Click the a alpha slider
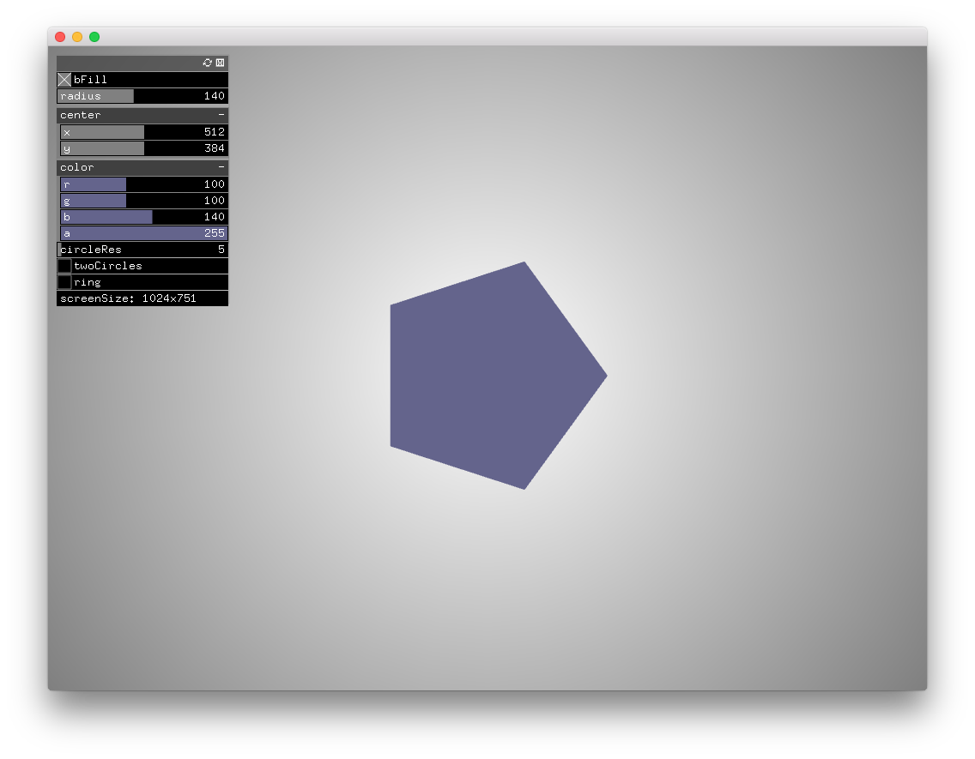Image resolution: width=975 pixels, height=759 pixels. pyautogui.click(x=129, y=232)
